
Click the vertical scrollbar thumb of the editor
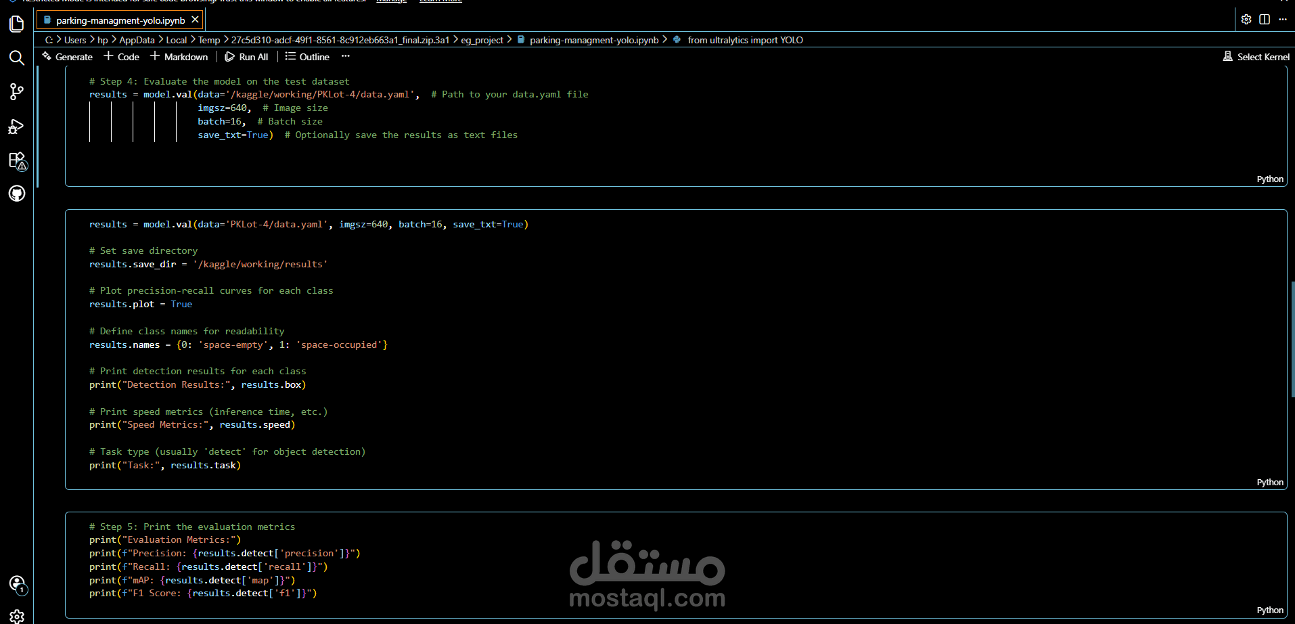(1292, 340)
